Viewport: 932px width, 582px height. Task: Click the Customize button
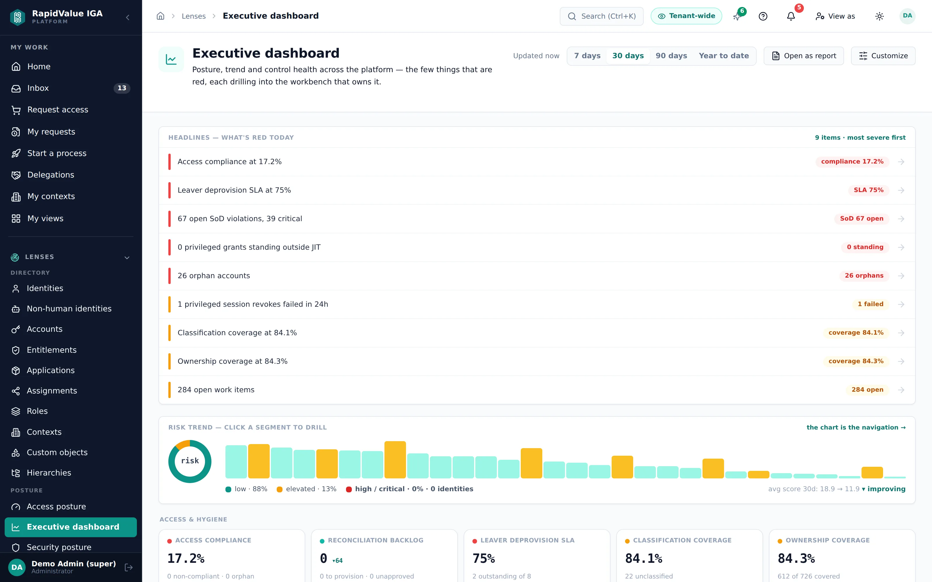(883, 56)
